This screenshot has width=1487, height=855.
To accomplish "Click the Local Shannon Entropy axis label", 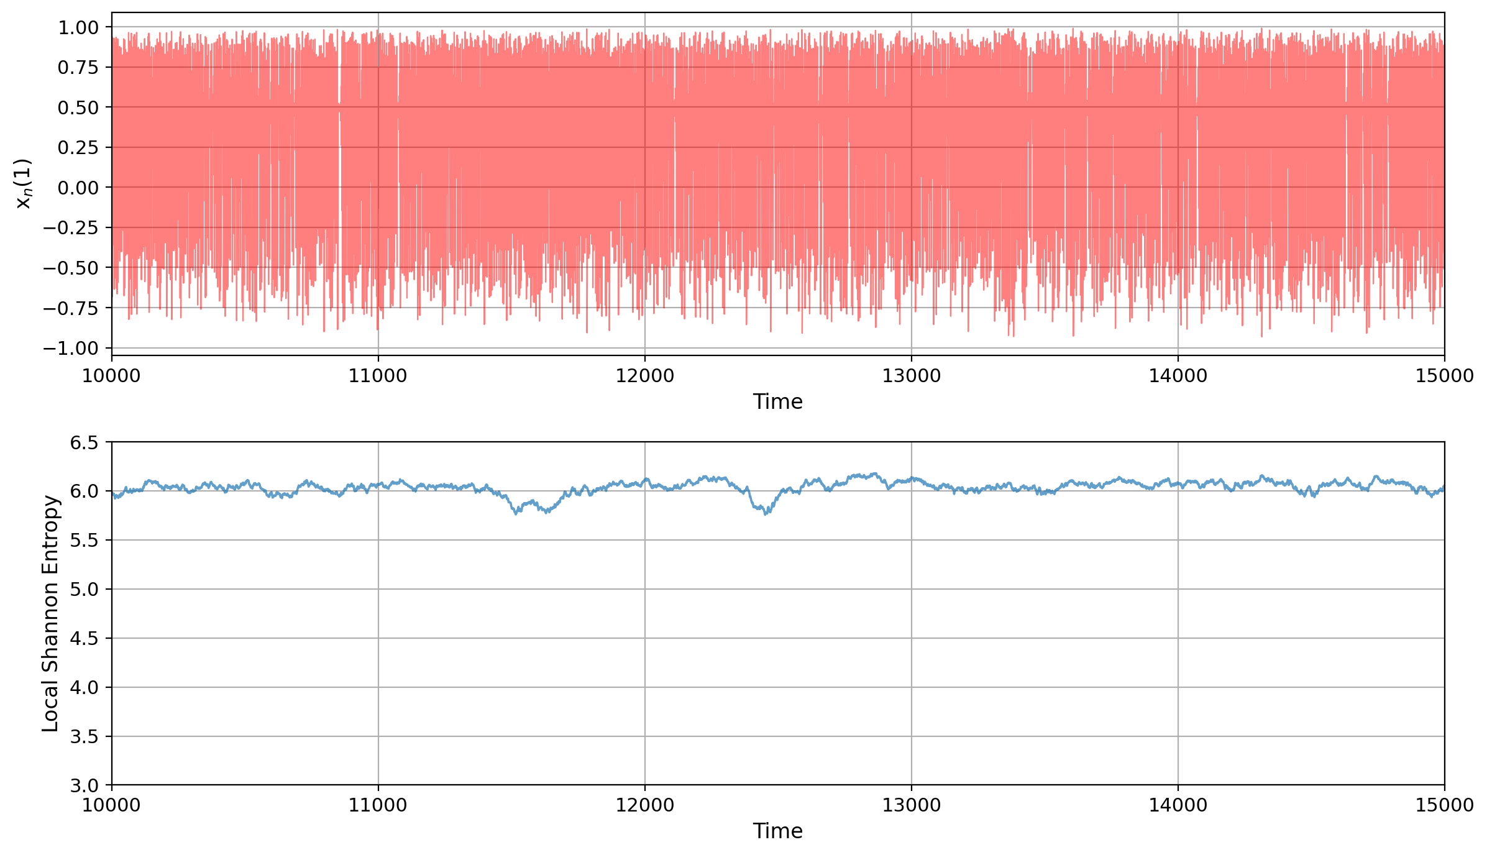I will click(50, 613).
